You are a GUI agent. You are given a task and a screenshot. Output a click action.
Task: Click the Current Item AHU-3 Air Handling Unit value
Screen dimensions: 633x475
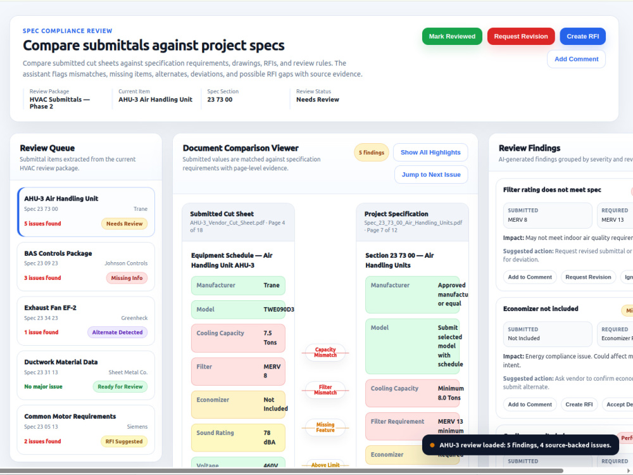coord(156,99)
